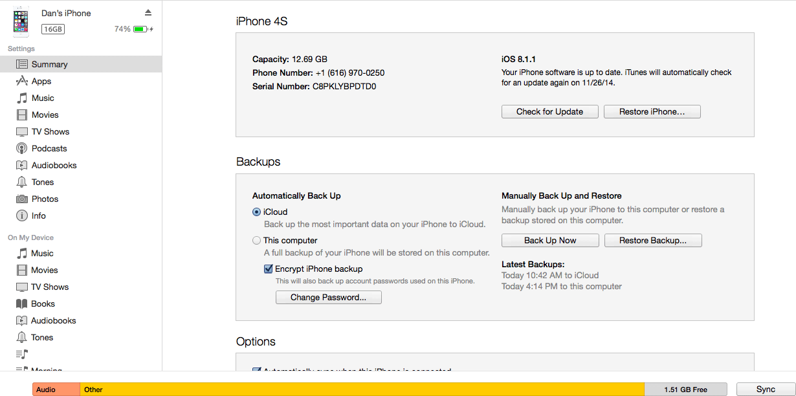Click the Serial Number C8PKLYBPDTD0 line
The width and height of the screenshot is (796, 396).
tap(315, 86)
